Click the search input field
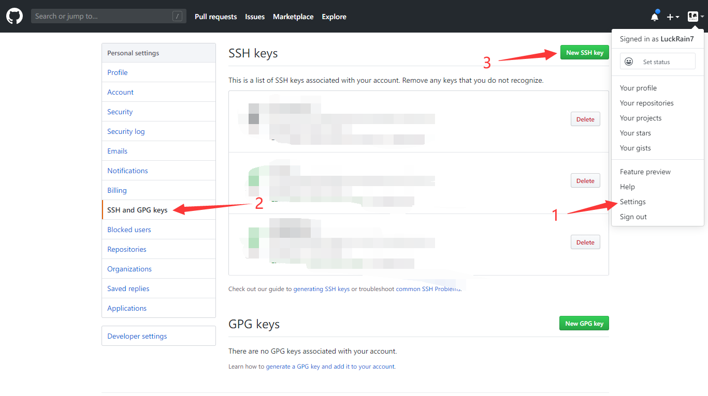The image size is (708, 396). [104, 16]
